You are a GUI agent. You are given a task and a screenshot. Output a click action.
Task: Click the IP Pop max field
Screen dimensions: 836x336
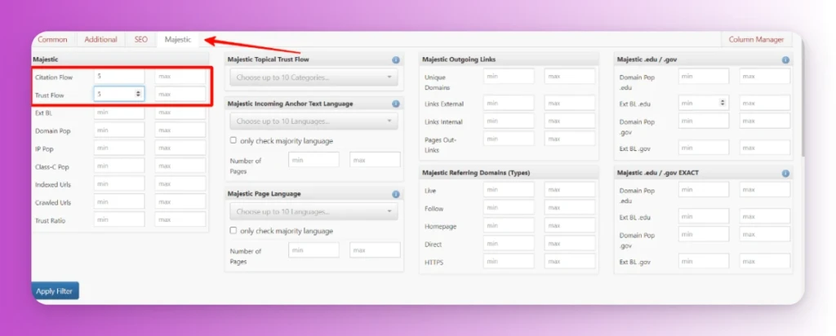[180, 148]
